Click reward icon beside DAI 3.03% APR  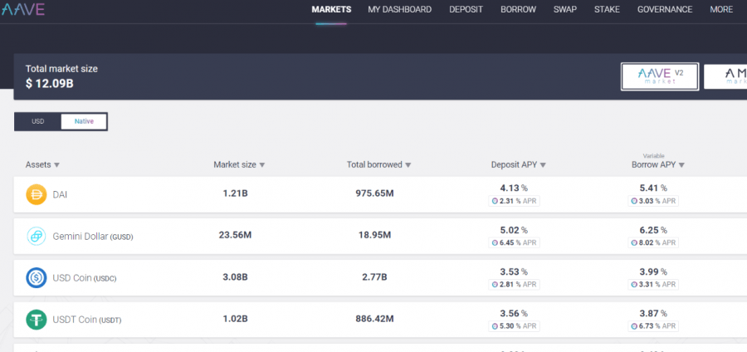pyautogui.click(x=633, y=202)
